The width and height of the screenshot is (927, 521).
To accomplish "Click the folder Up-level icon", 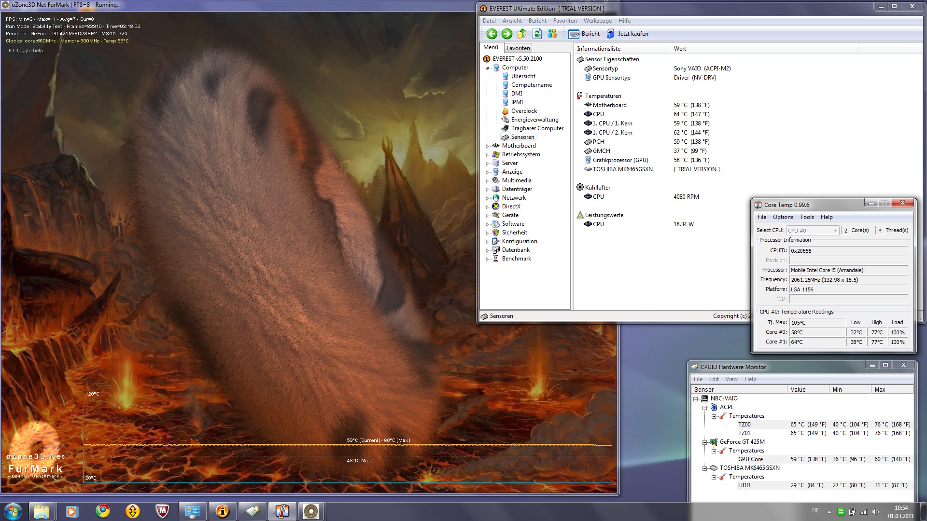I will click(522, 34).
